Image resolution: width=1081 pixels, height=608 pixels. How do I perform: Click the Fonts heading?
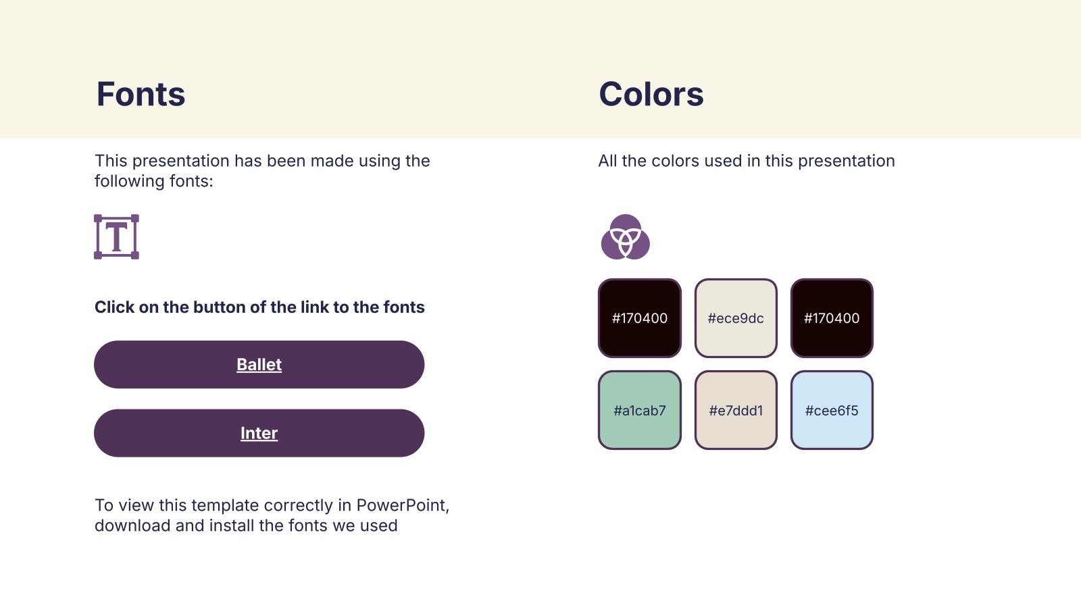141,94
